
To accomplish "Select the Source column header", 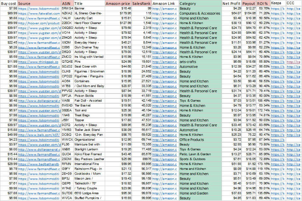I will 39,4.
